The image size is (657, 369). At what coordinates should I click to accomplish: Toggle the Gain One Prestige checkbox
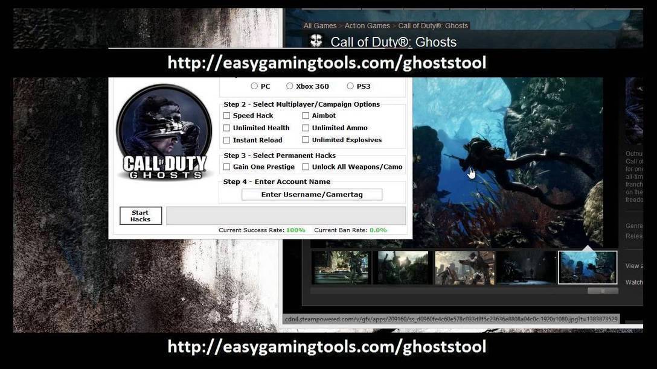point(226,166)
